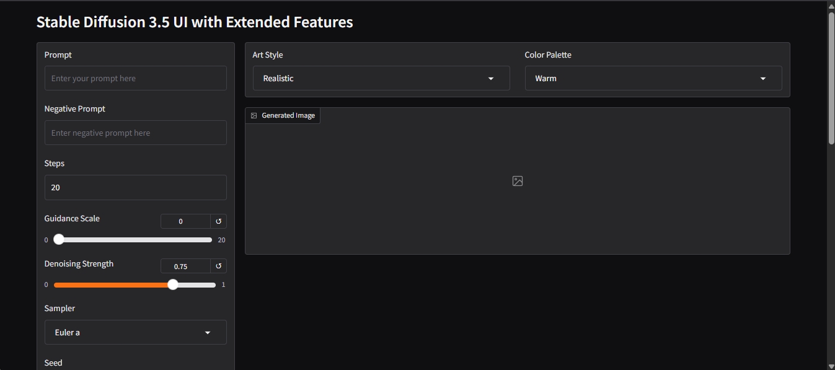The width and height of the screenshot is (835, 370).
Task: Focus the Negative Prompt text field
Action: click(x=136, y=133)
